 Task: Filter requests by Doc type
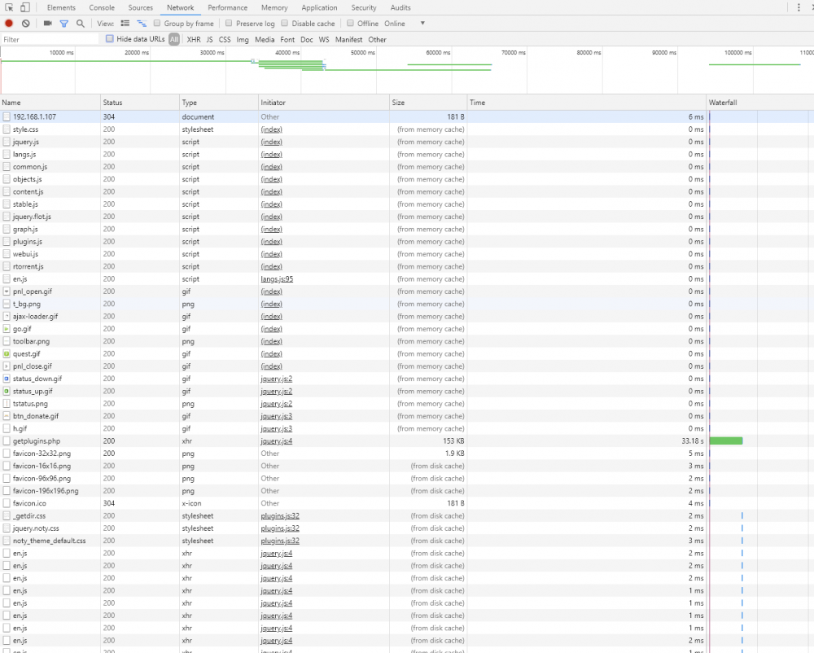click(307, 39)
